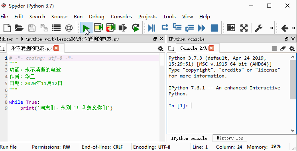297x151 pixels.
Task: Expand hidden toolbar items after wrench icon
Action: 272,28
